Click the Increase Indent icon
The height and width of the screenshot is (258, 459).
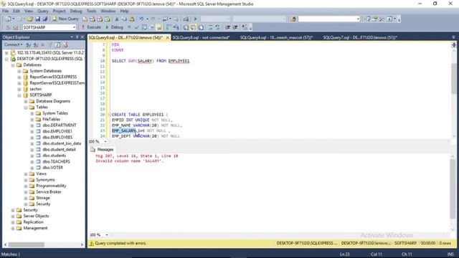[235, 27]
